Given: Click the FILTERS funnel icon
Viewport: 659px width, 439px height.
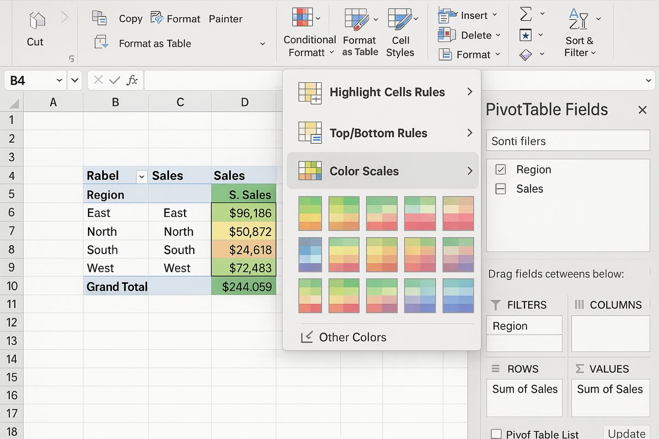Looking at the screenshot, I should [x=495, y=305].
